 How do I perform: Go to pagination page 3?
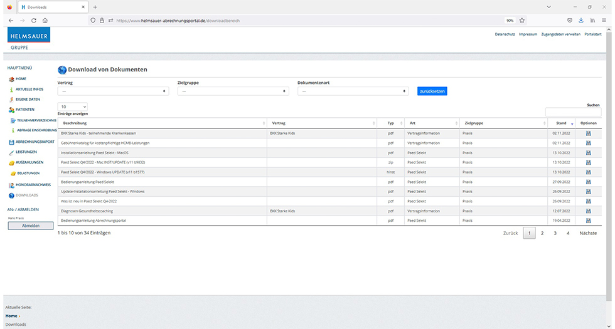coord(555,233)
